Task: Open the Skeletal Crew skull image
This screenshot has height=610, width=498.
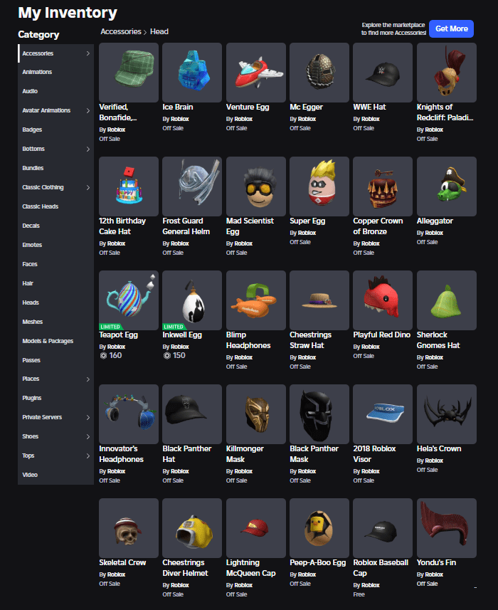Action: tap(129, 528)
